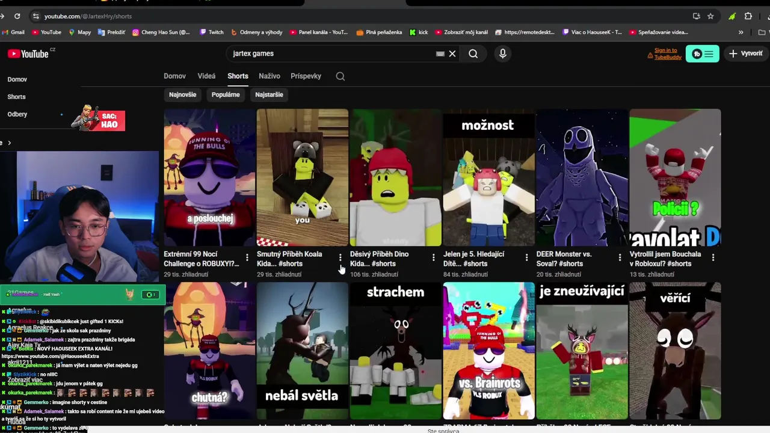Go to YouTube home via logo
The height and width of the screenshot is (433, 770).
pyautogui.click(x=28, y=54)
